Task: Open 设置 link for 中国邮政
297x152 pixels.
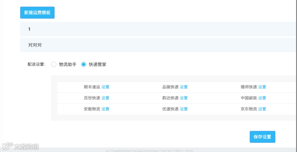Action: 262,98
